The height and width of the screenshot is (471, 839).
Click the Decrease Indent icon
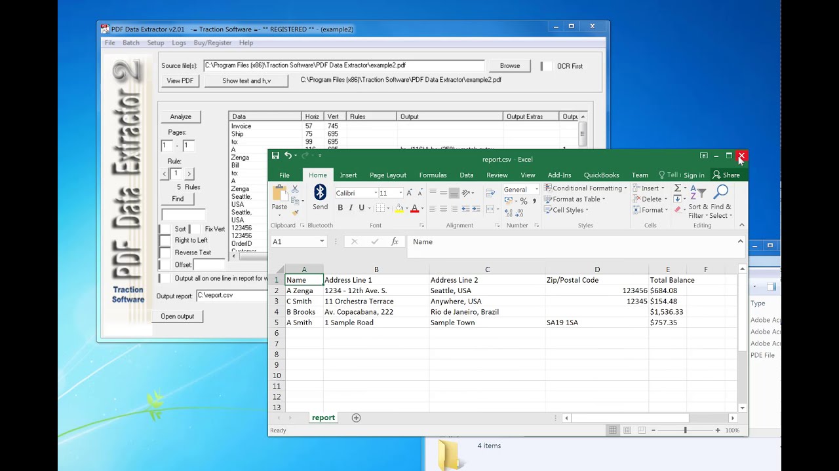tap(465, 209)
